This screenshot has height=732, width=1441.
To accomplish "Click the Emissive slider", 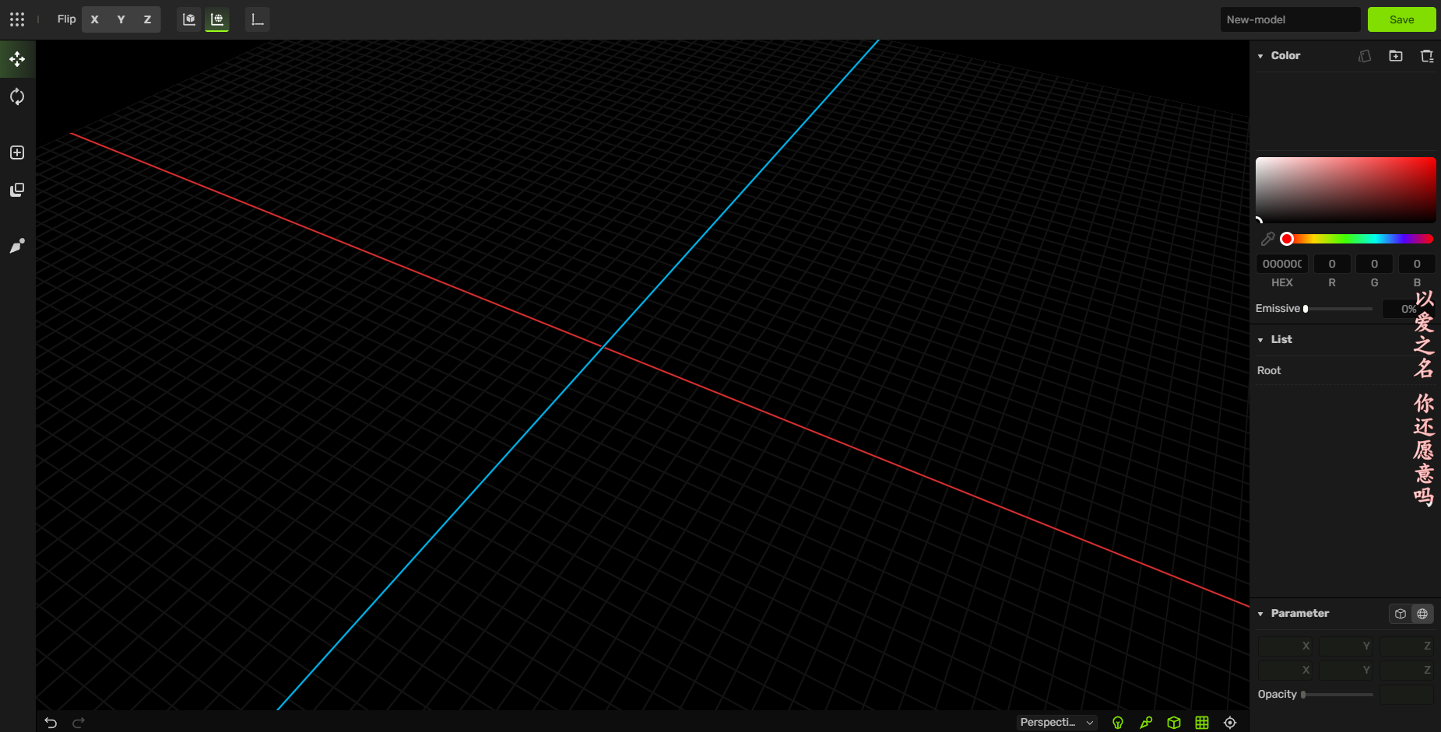I will [x=1339, y=309].
